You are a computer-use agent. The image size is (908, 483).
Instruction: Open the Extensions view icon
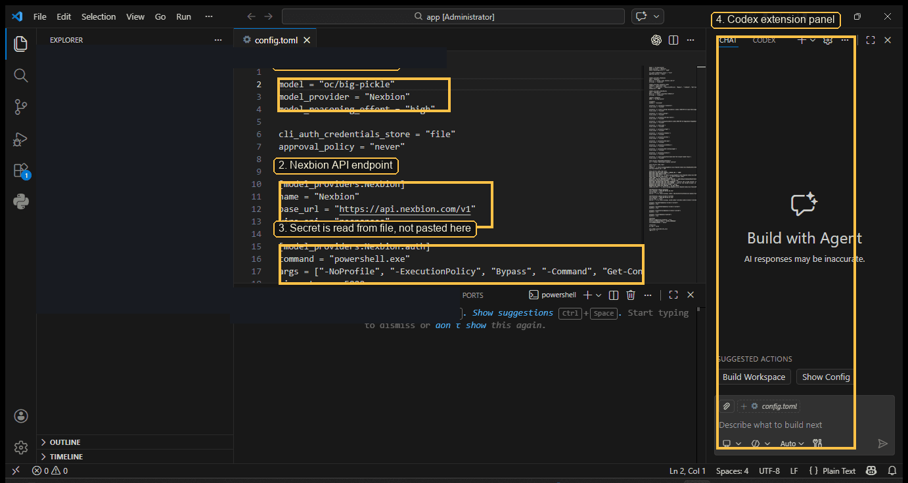pyautogui.click(x=20, y=171)
